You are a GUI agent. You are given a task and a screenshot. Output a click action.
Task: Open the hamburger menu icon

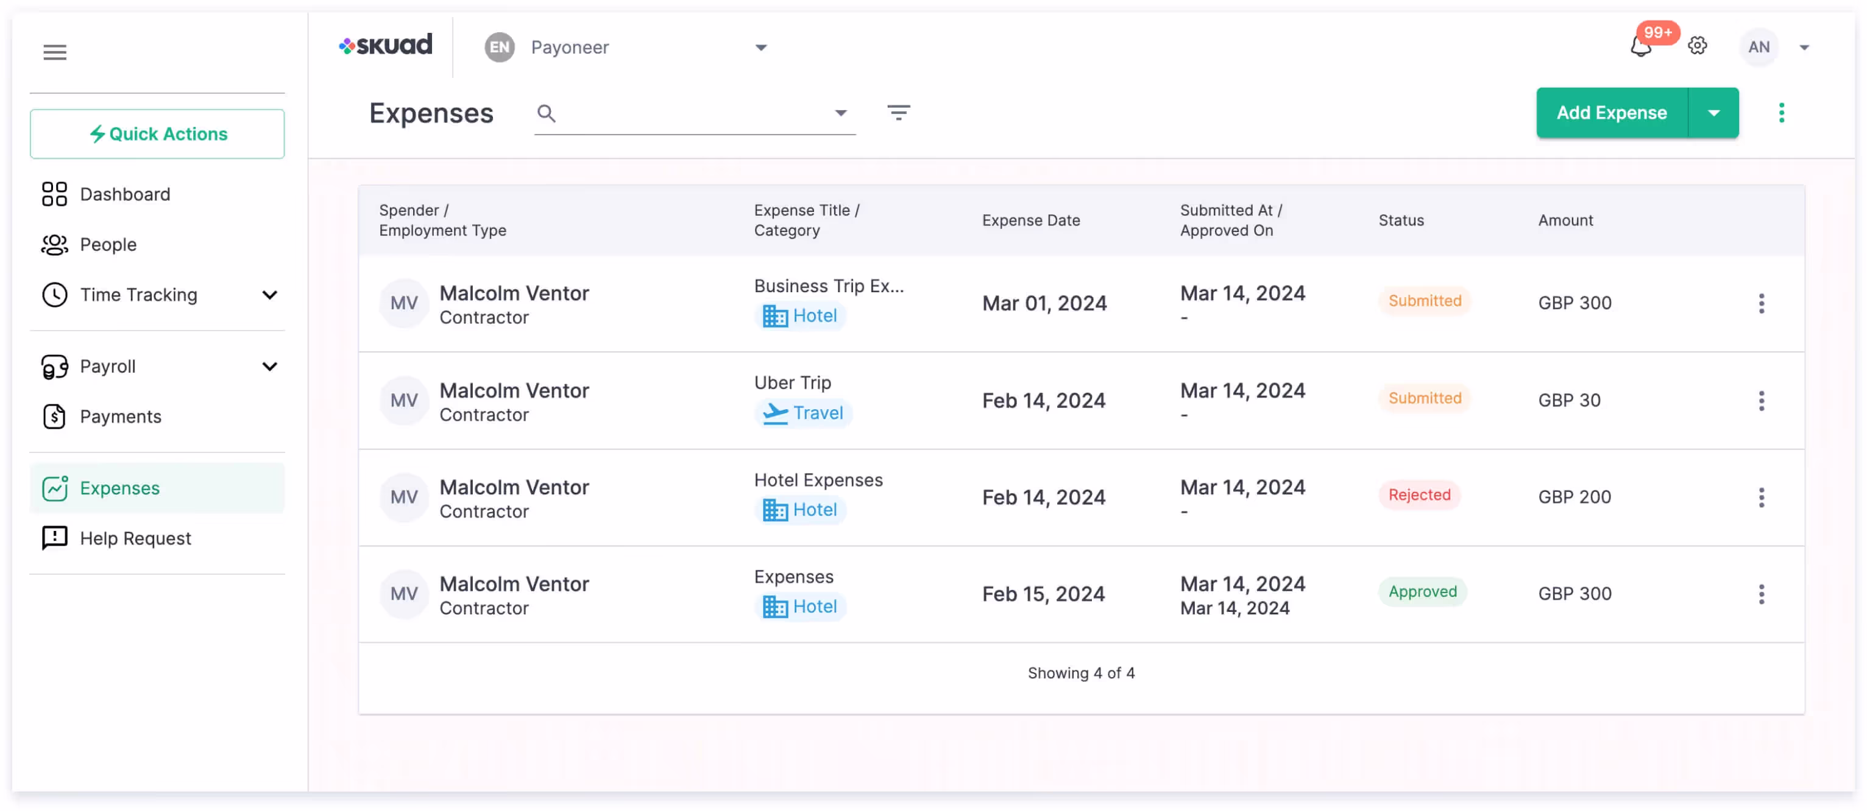(54, 52)
